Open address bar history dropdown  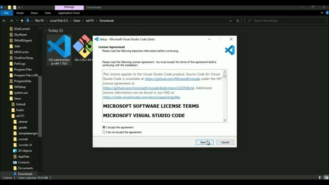230,21
